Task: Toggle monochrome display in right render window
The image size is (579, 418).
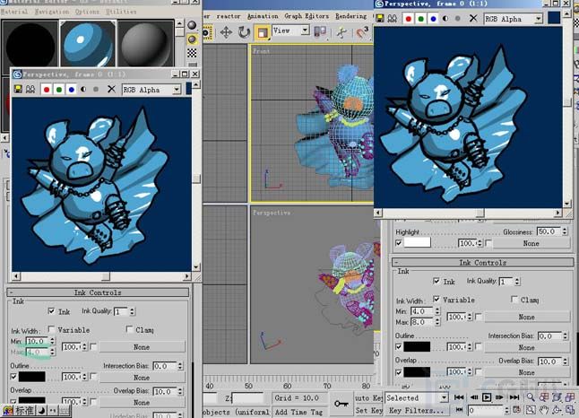Action: 458,19
